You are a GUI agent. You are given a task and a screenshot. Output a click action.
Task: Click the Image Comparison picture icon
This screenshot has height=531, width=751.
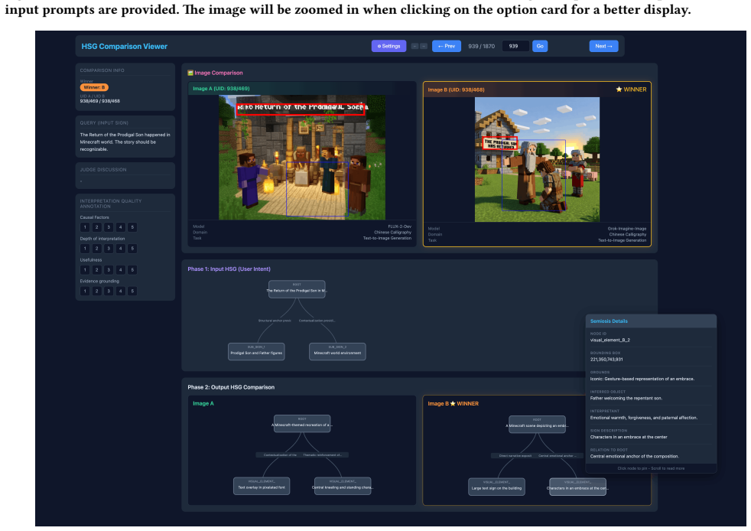click(190, 73)
